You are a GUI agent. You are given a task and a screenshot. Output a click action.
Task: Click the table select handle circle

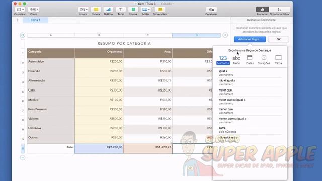click(23, 35)
